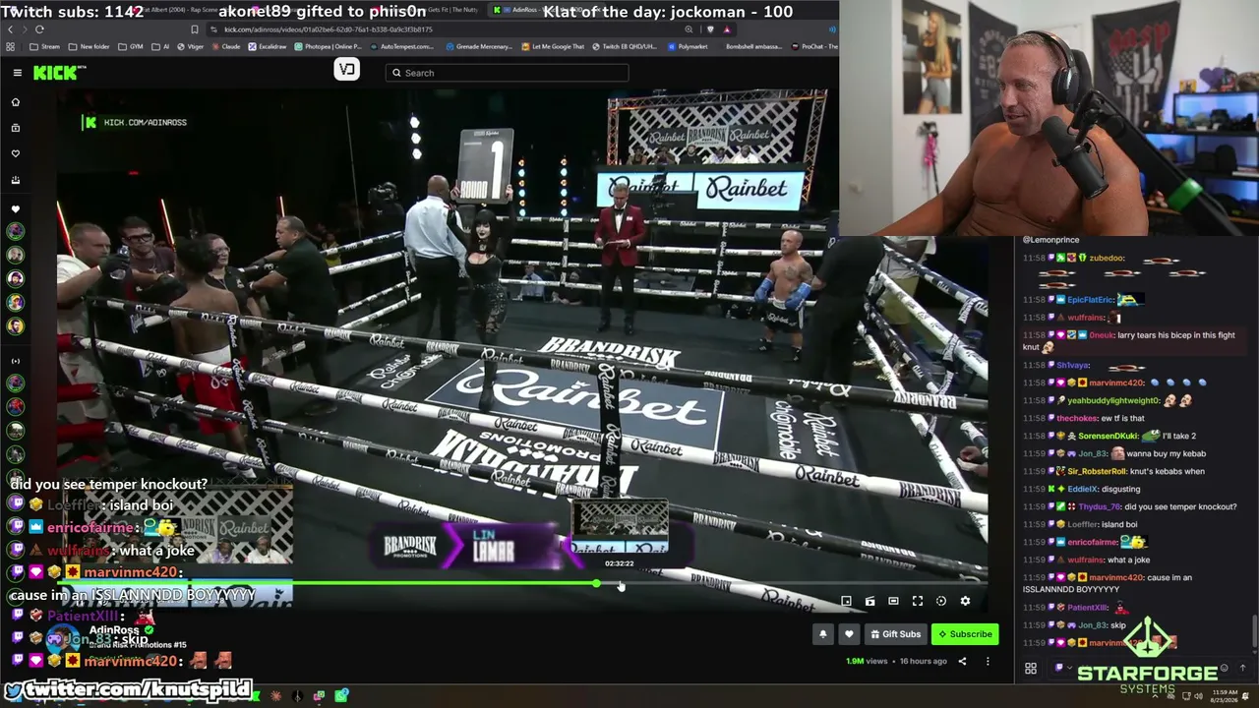
Task: Click the first followed channel avatar in sidebar
Action: coord(16,231)
